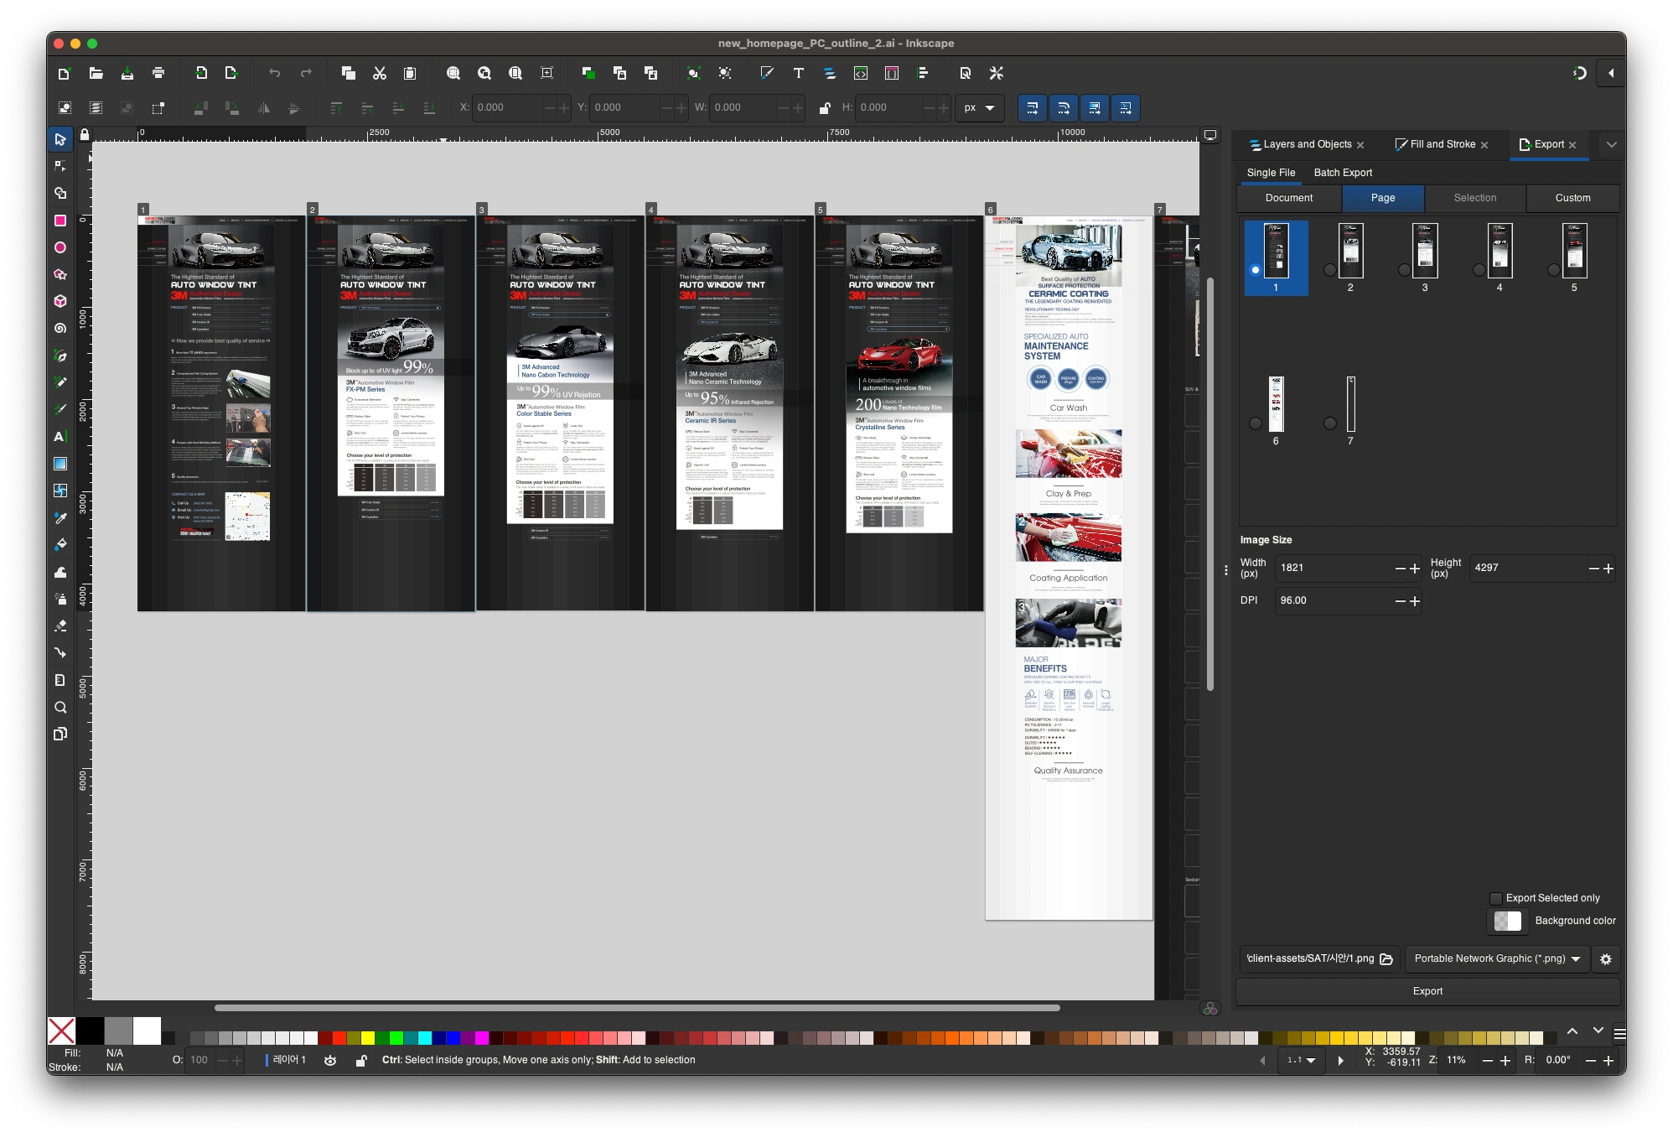Select the Paint Bucket tool

[60, 544]
